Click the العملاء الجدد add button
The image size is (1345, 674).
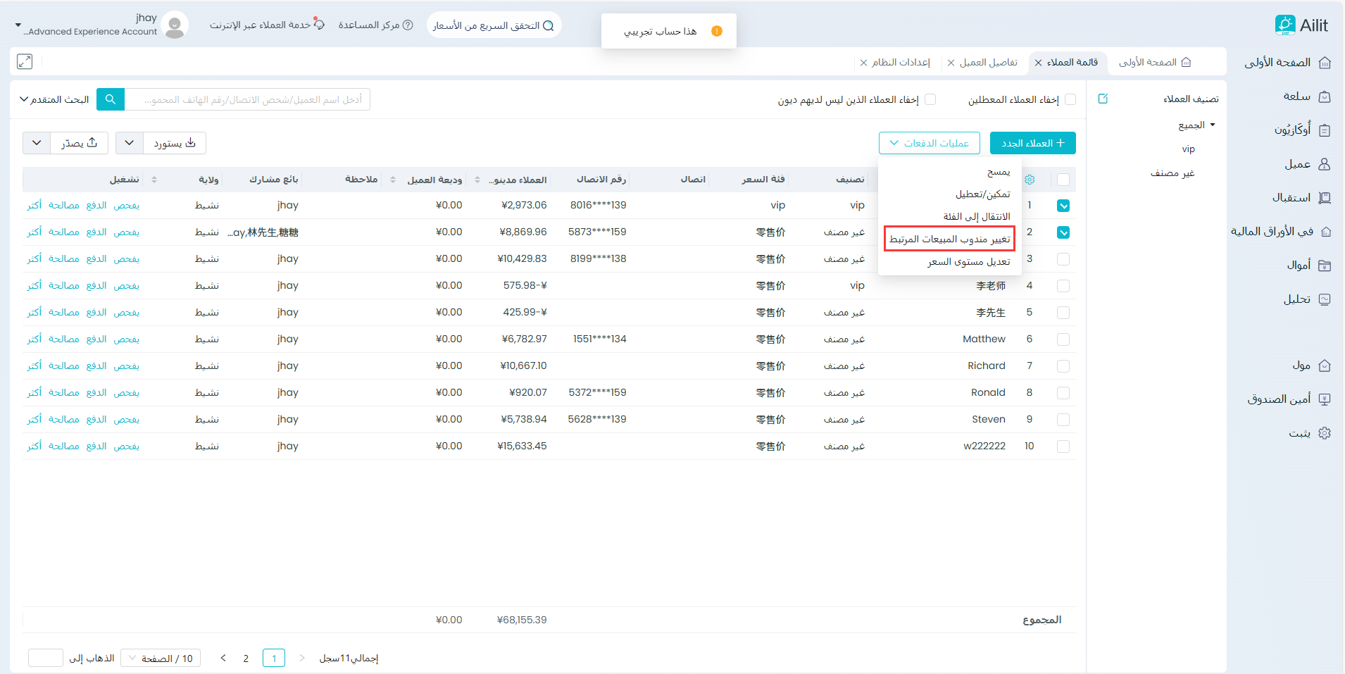click(1032, 143)
